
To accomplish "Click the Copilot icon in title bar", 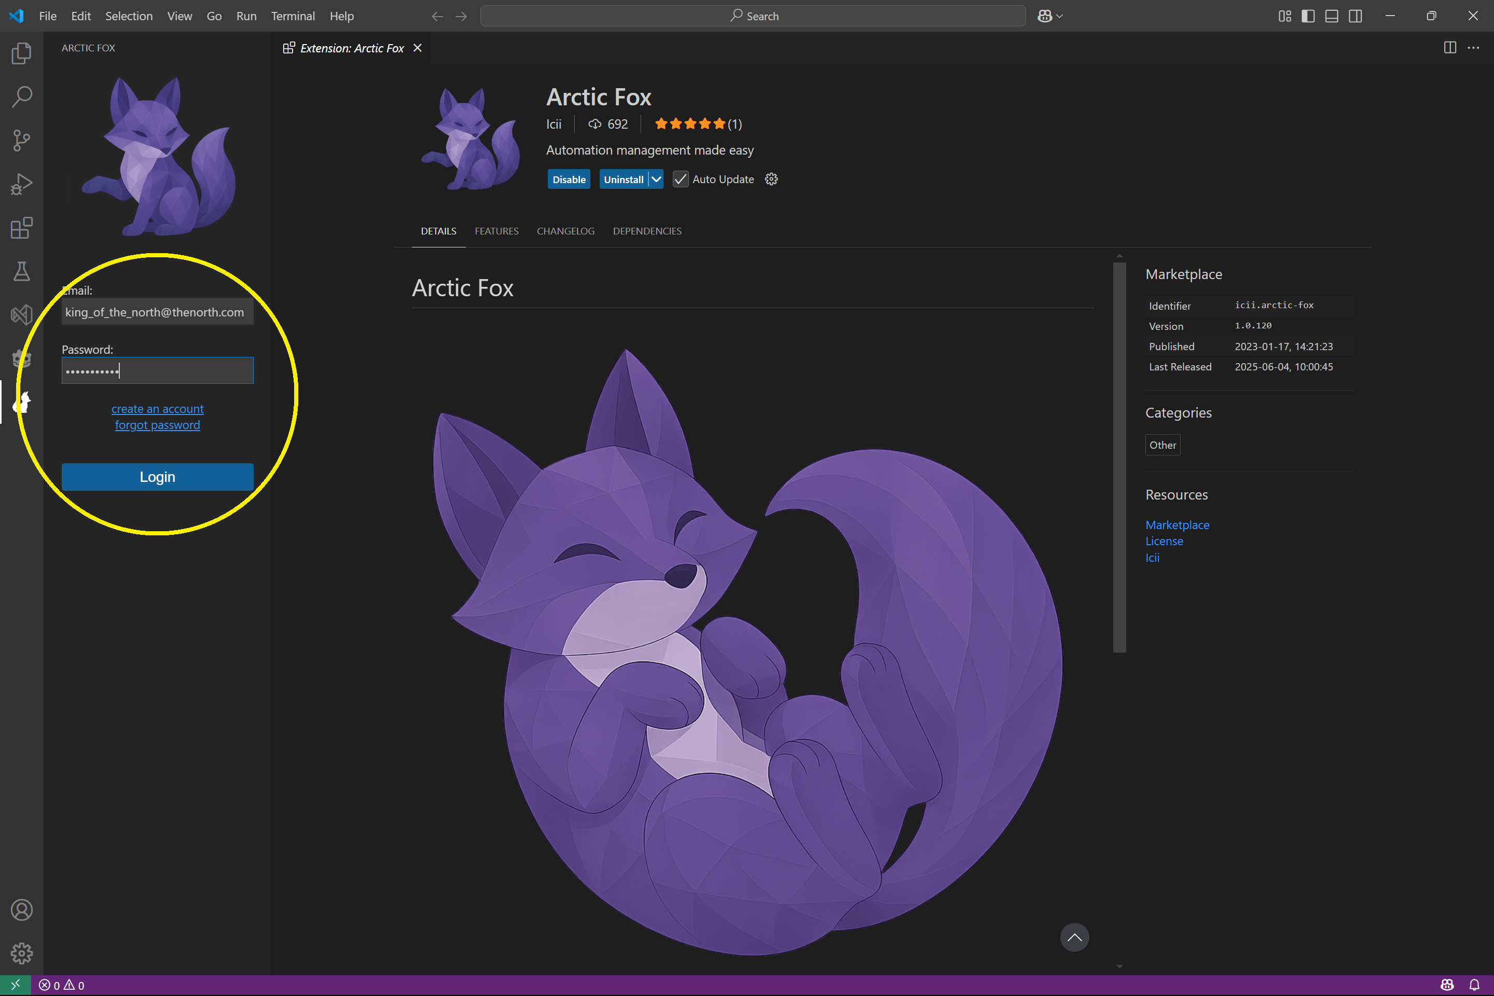I will (1044, 16).
